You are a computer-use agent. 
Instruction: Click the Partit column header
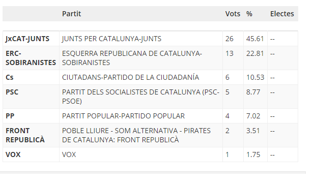[71, 14]
